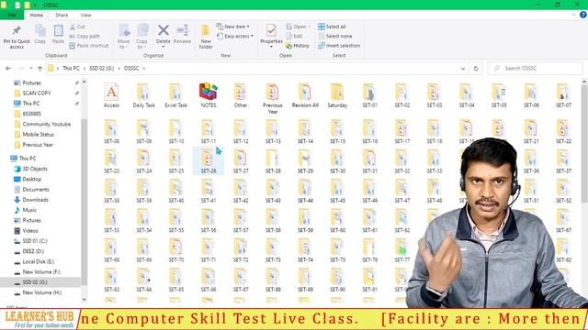Select the SET-77 folder
588x330 pixels.
[402, 250]
